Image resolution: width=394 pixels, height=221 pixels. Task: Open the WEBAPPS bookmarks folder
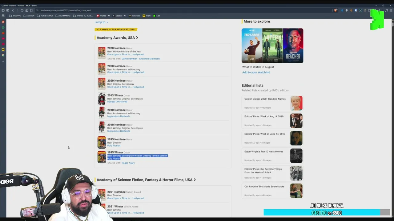point(15,16)
